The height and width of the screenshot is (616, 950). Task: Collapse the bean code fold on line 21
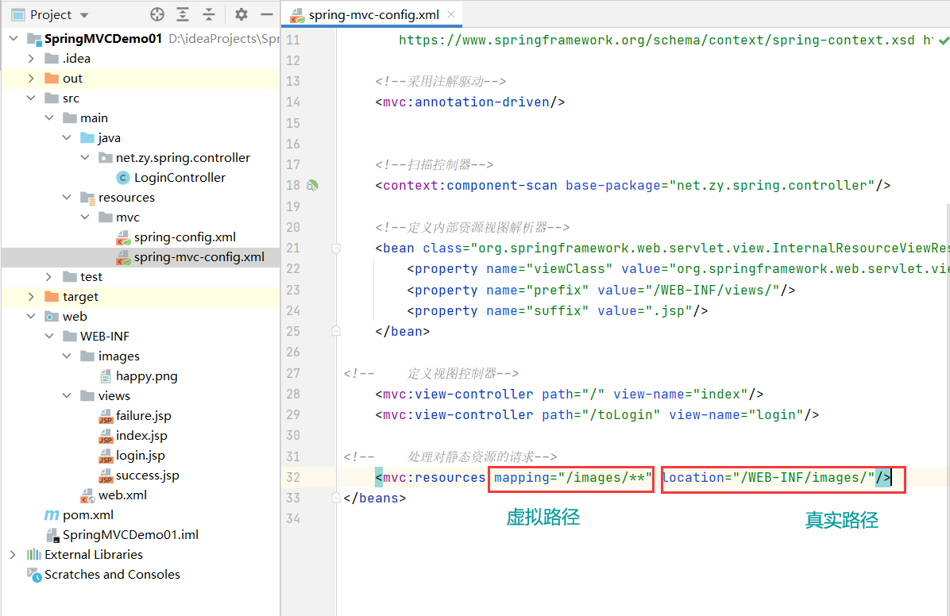(336, 248)
